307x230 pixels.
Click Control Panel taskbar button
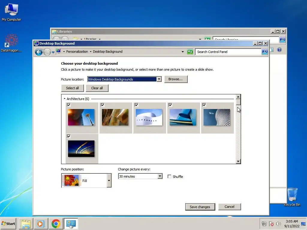tap(71, 223)
